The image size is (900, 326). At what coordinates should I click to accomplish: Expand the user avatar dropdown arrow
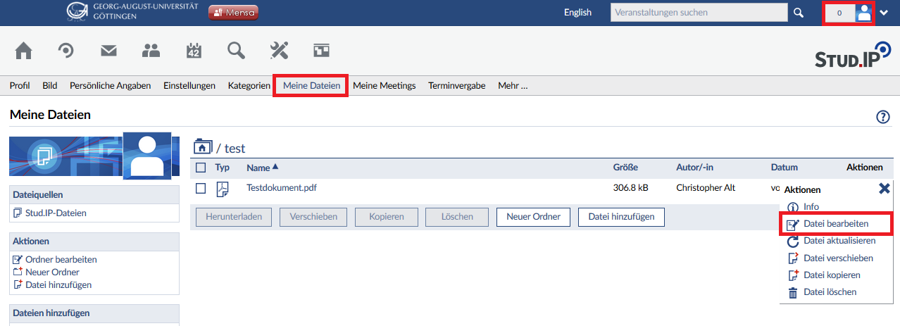[x=883, y=13]
